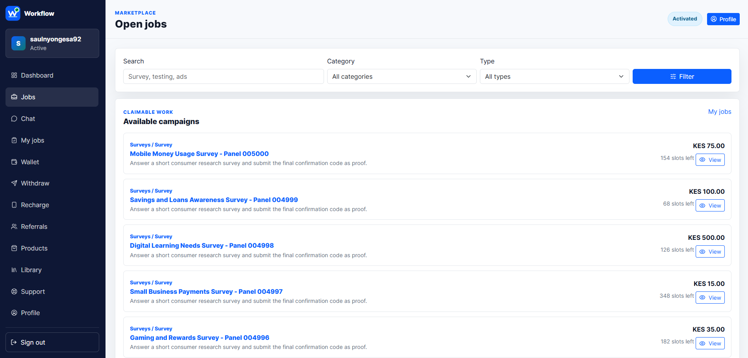
Task: Open Dashboard in the sidebar
Action: tap(52, 75)
